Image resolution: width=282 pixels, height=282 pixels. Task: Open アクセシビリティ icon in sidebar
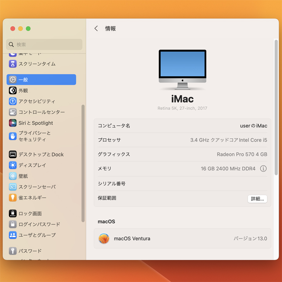[x=13, y=101]
